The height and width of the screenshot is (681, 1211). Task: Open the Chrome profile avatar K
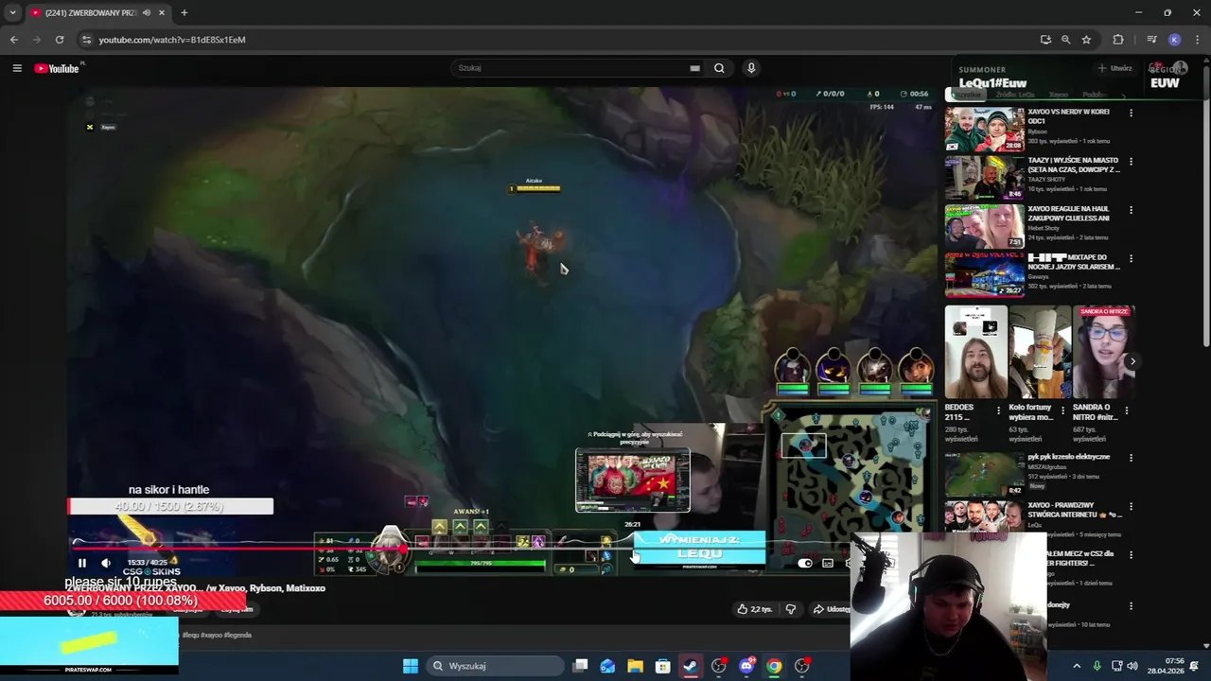1174,40
